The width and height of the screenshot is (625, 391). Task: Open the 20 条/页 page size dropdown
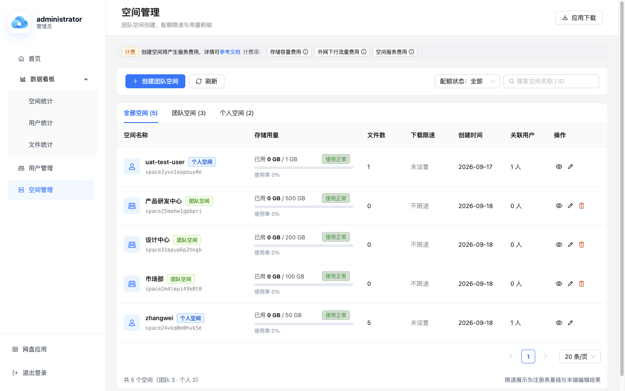click(x=580, y=357)
